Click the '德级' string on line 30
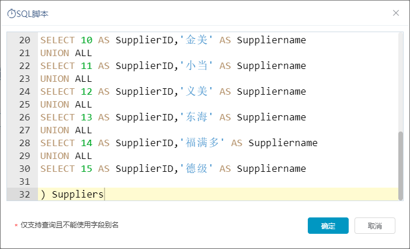The width and height of the screenshot is (410, 249). coord(197,168)
